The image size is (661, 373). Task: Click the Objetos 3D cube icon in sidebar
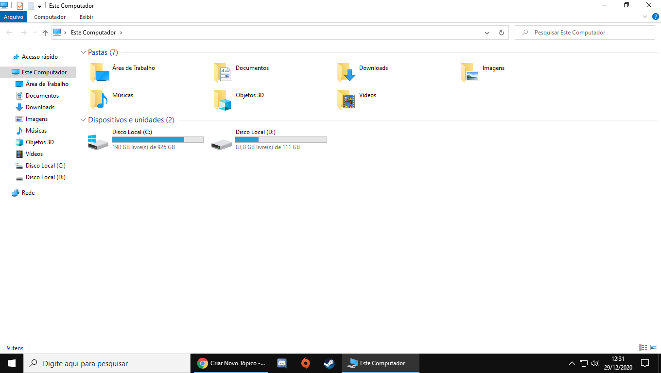(x=19, y=142)
